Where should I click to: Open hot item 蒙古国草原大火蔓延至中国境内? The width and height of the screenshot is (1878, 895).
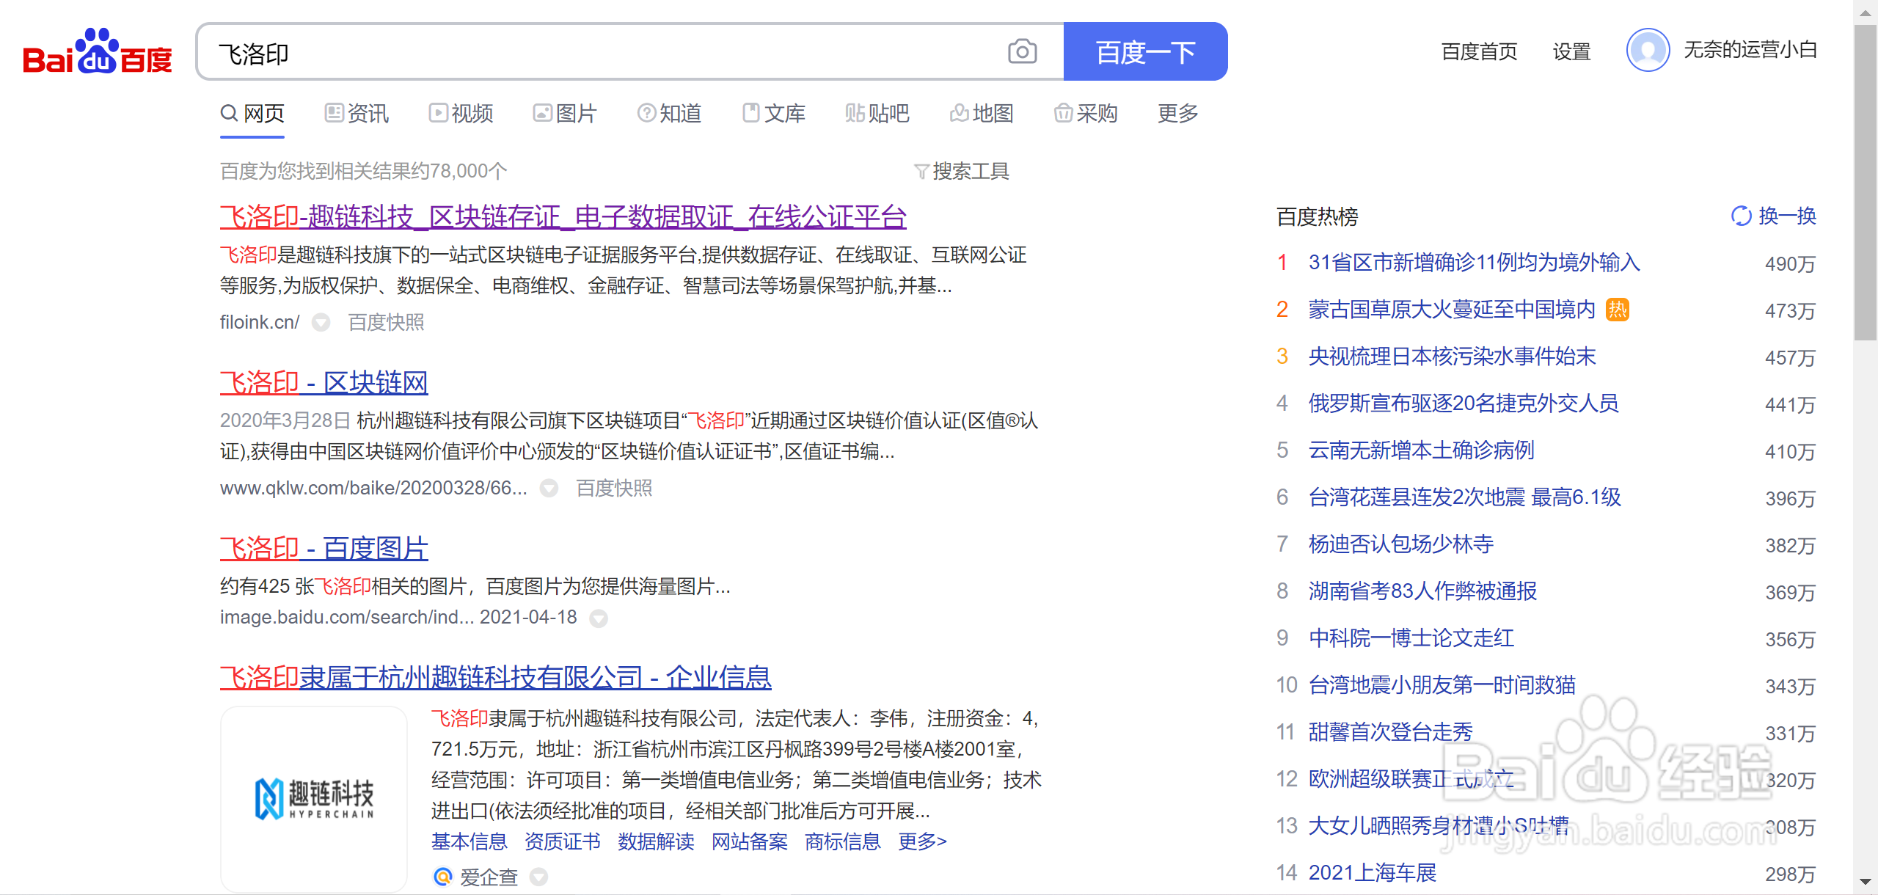(x=1453, y=310)
